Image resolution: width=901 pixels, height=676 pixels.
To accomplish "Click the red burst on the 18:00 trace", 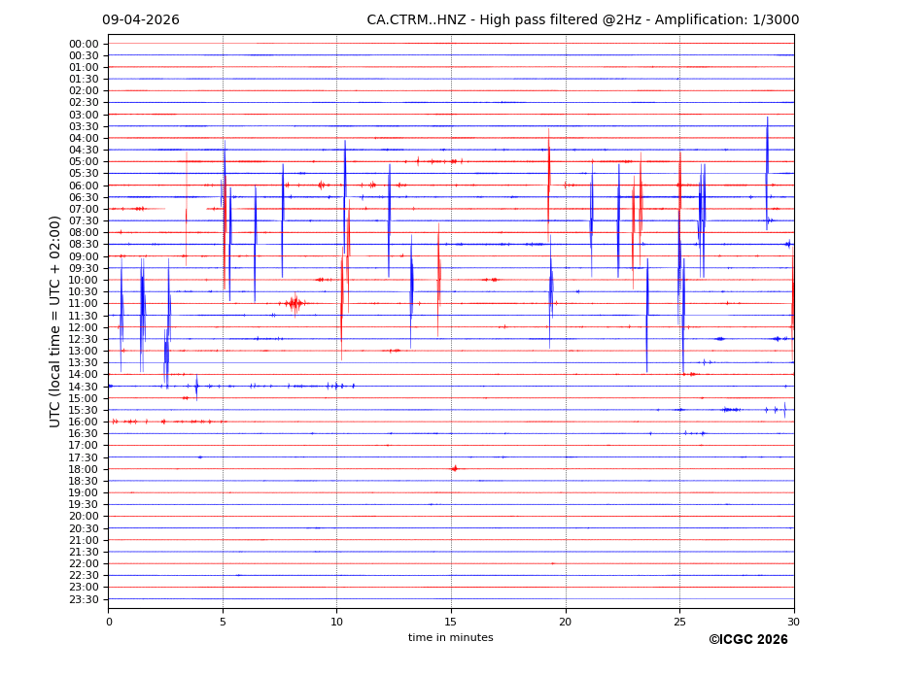I will (x=454, y=468).
